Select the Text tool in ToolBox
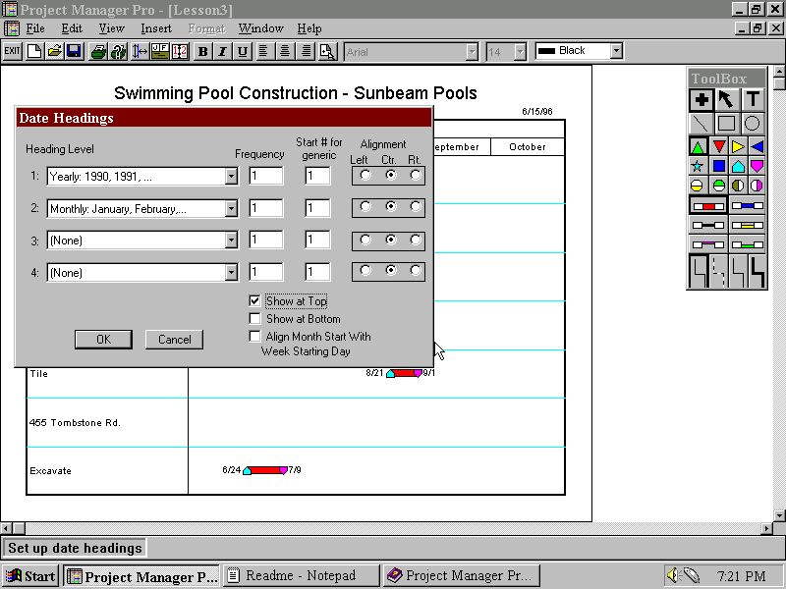 tap(753, 99)
